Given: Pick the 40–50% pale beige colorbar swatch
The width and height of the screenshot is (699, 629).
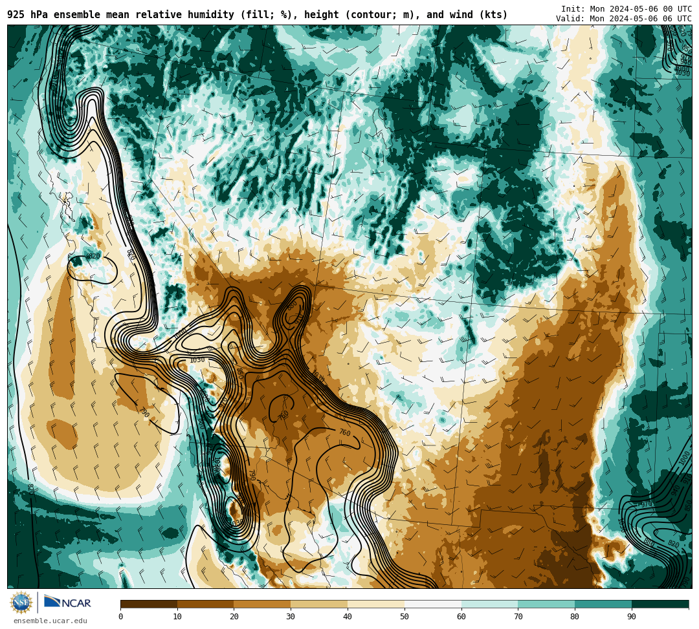Looking at the screenshot, I should tap(376, 604).
